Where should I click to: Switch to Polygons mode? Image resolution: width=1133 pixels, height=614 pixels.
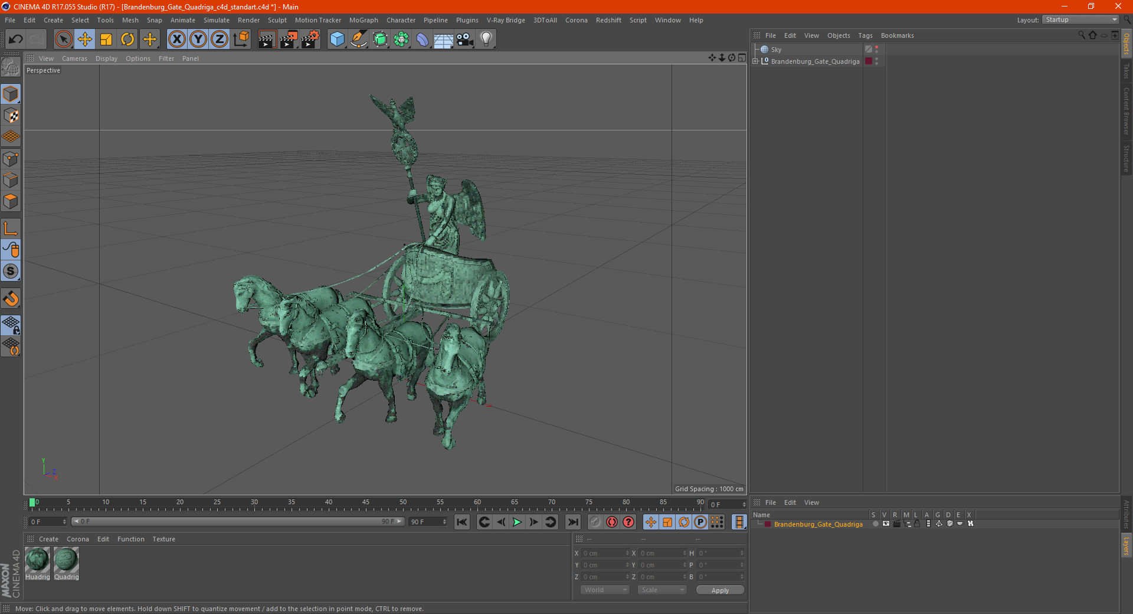coord(11,201)
